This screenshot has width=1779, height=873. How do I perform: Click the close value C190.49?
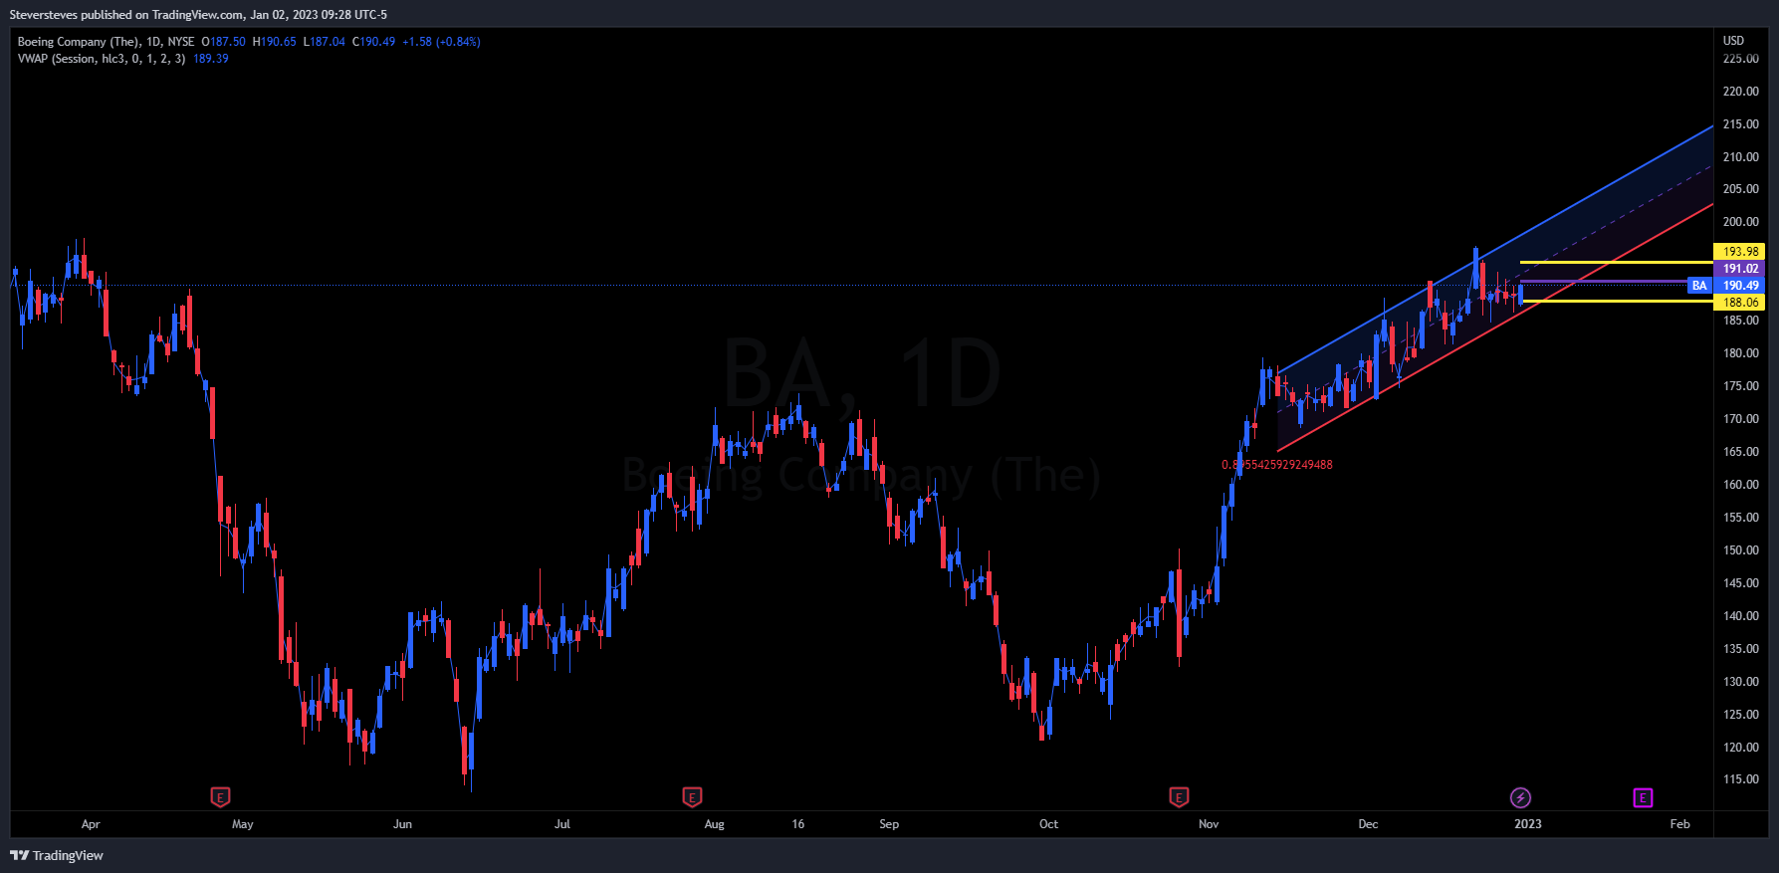coord(374,42)
